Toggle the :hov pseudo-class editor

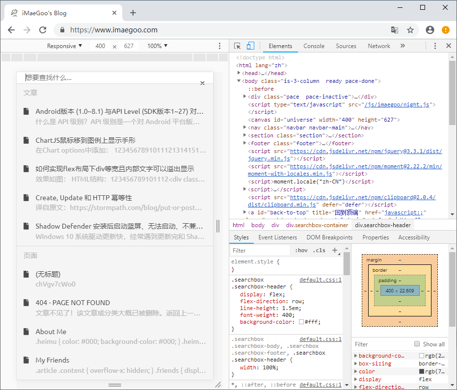301,250
